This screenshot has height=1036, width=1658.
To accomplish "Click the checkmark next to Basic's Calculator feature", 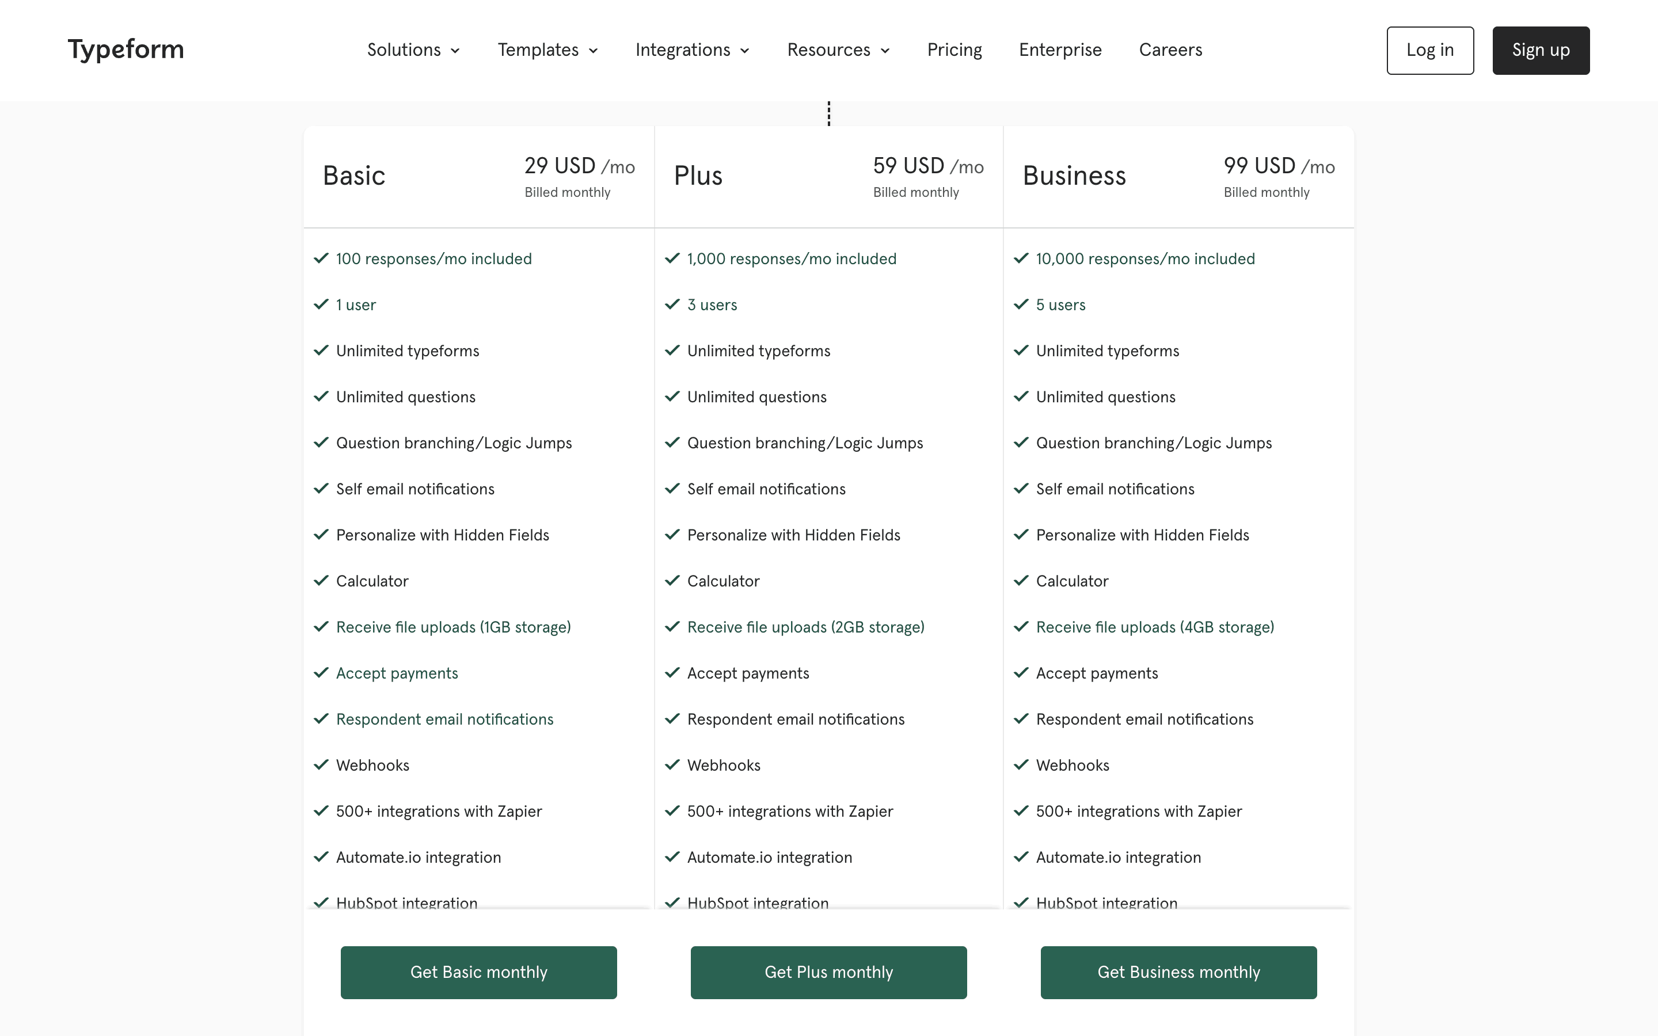I will pyautogui.click(x=321, y=580).
